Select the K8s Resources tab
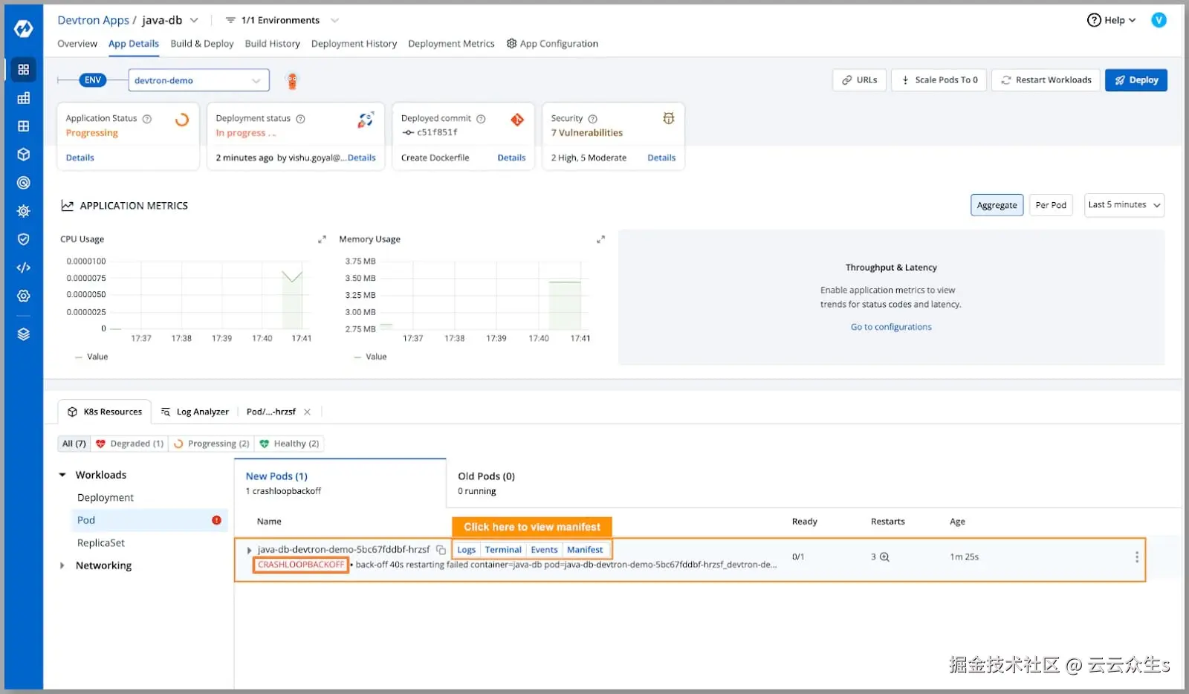This screenshot has height=694, width=1189. tap(105, 412)
